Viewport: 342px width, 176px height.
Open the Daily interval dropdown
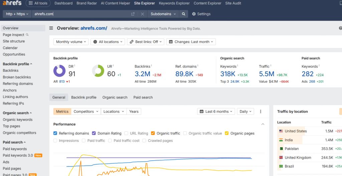(245, 112)
